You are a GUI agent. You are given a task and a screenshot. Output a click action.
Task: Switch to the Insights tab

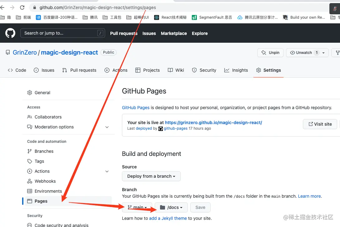tap(236, 70)
